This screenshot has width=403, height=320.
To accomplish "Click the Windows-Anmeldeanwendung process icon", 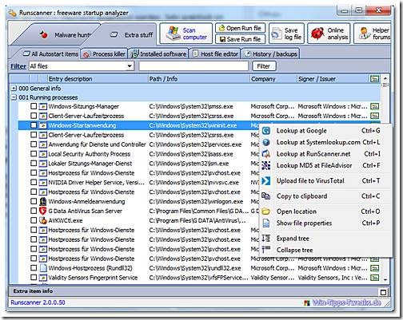I will click(42, 201).
